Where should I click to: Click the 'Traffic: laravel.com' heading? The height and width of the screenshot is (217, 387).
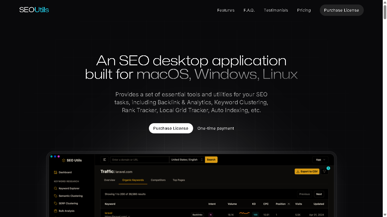(x=116, y=172)
